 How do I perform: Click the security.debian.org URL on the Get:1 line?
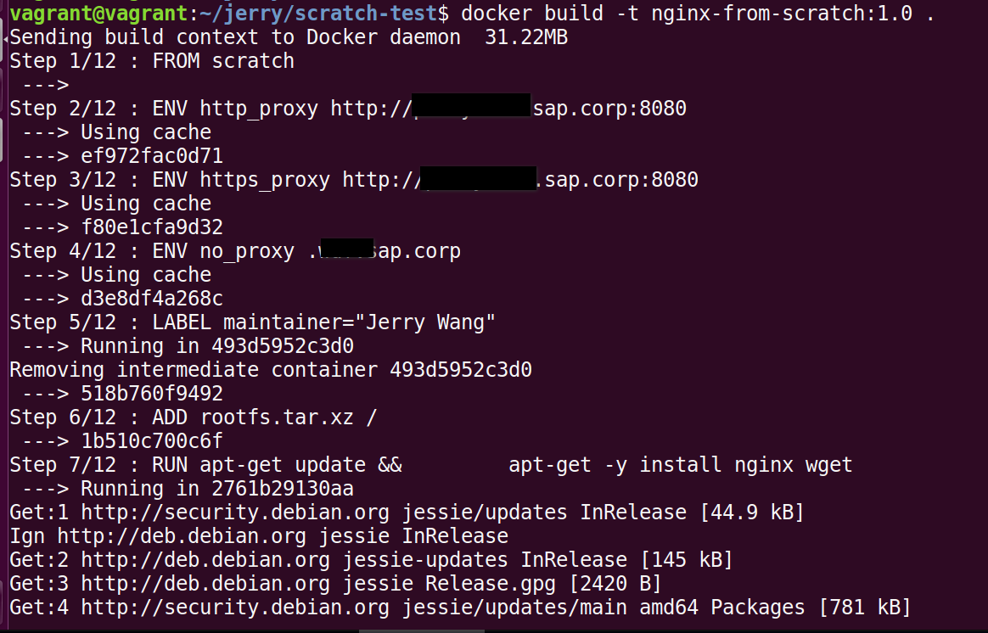pyautogui.click(x=235, y=513)
